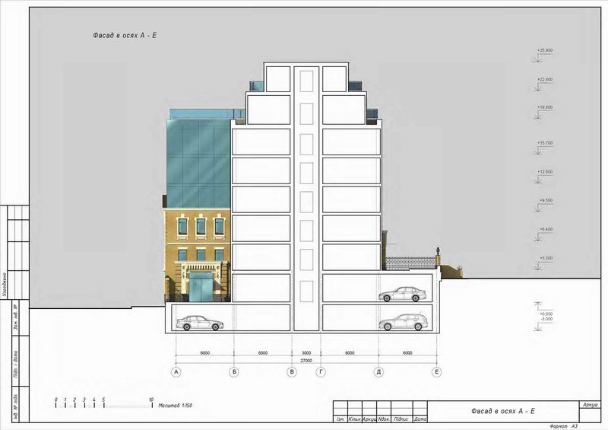Click the graphic scale bar
Viewport: 608px width, 430px height.
[103, 403]
